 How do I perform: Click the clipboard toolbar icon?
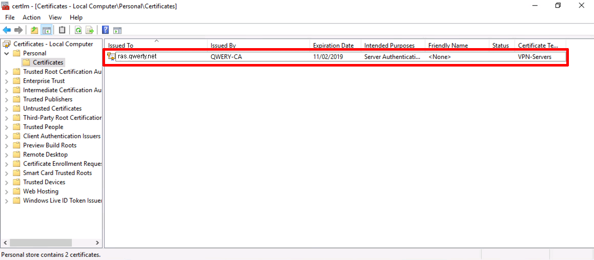click(62, 30)
